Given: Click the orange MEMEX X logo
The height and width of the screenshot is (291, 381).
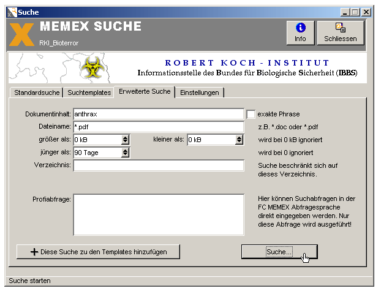Looking at the screenshot, I should [x=21, y=34].
